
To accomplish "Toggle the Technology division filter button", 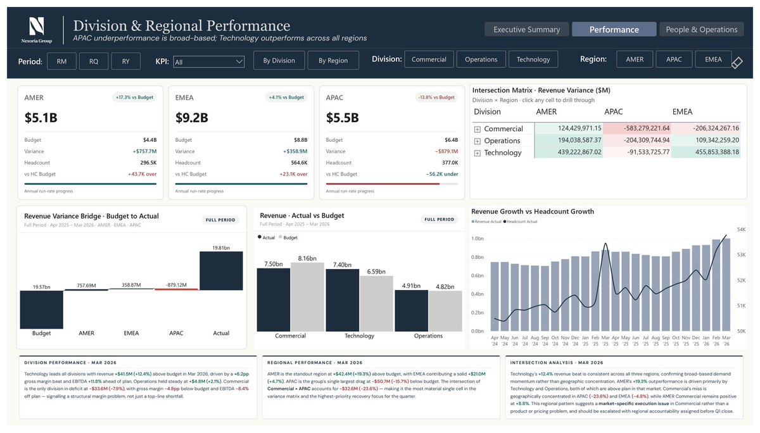I will [x=533, y=60].
